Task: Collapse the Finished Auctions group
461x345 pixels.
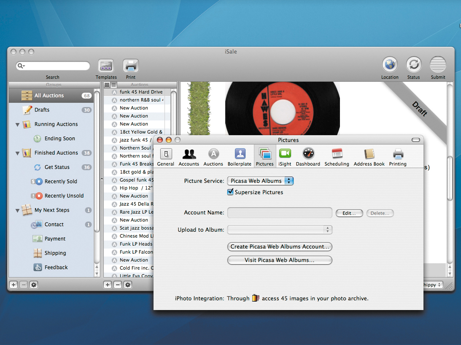Action: [17, 153]
